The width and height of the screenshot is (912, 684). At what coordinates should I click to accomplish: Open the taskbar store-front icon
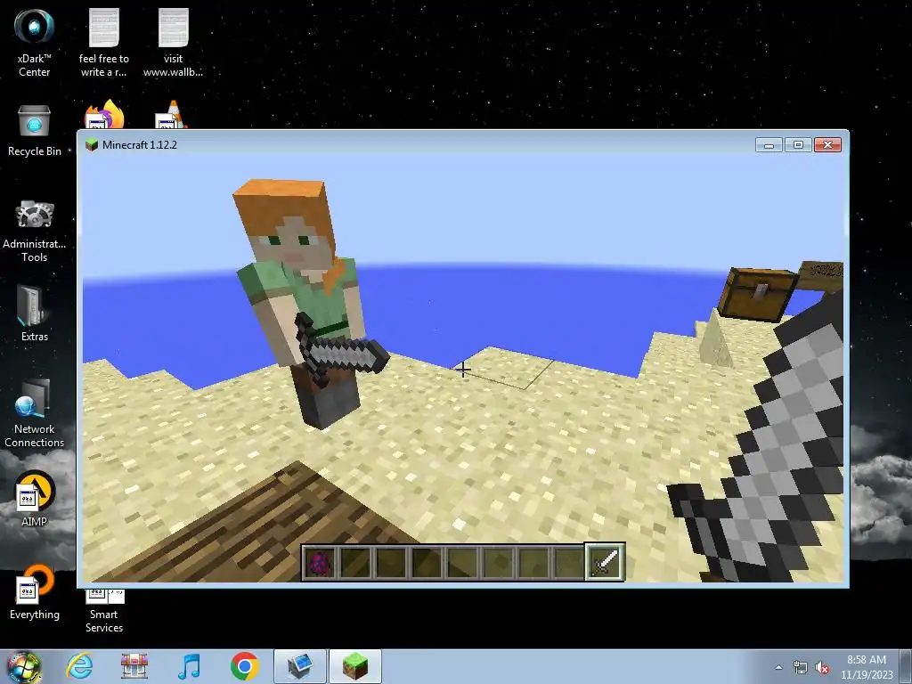coord(134,666)
